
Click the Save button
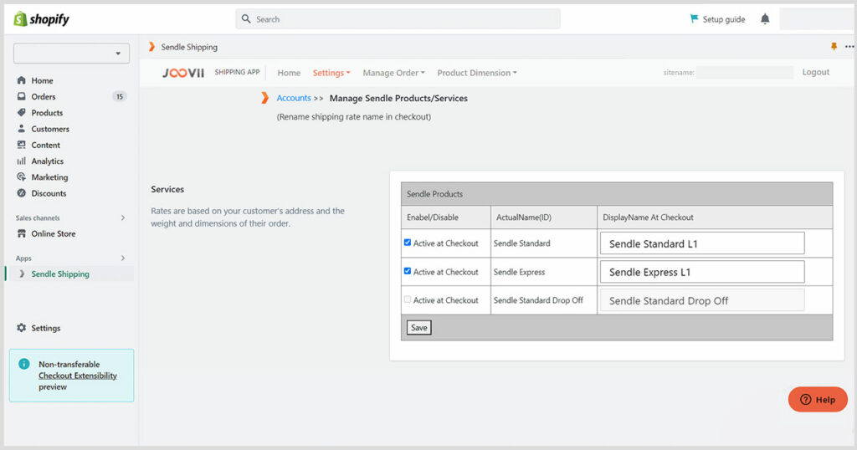(419, 328)
